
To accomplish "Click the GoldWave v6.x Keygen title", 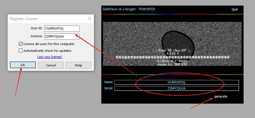I will 129,9.
